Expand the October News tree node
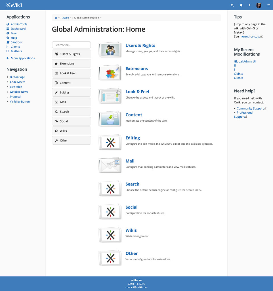 pos(8,92)
